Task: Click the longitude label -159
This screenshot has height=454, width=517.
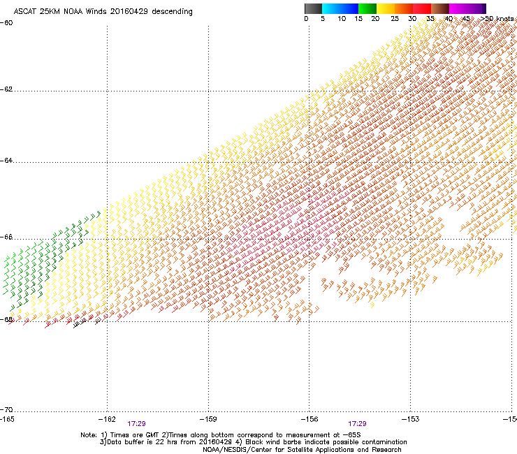Action: [208, 419]
